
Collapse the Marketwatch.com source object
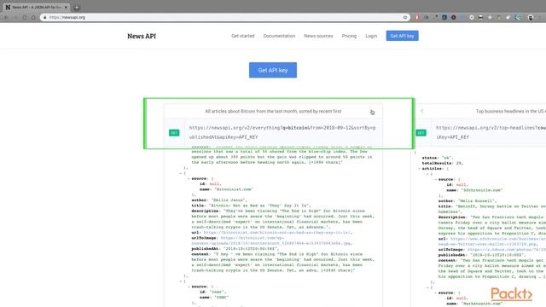(436, 293)
